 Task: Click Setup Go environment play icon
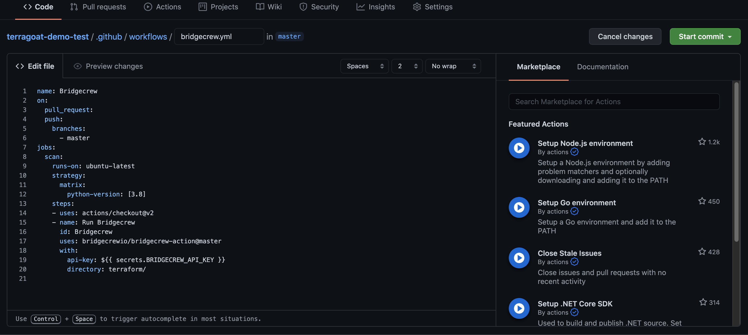[519, 207]
